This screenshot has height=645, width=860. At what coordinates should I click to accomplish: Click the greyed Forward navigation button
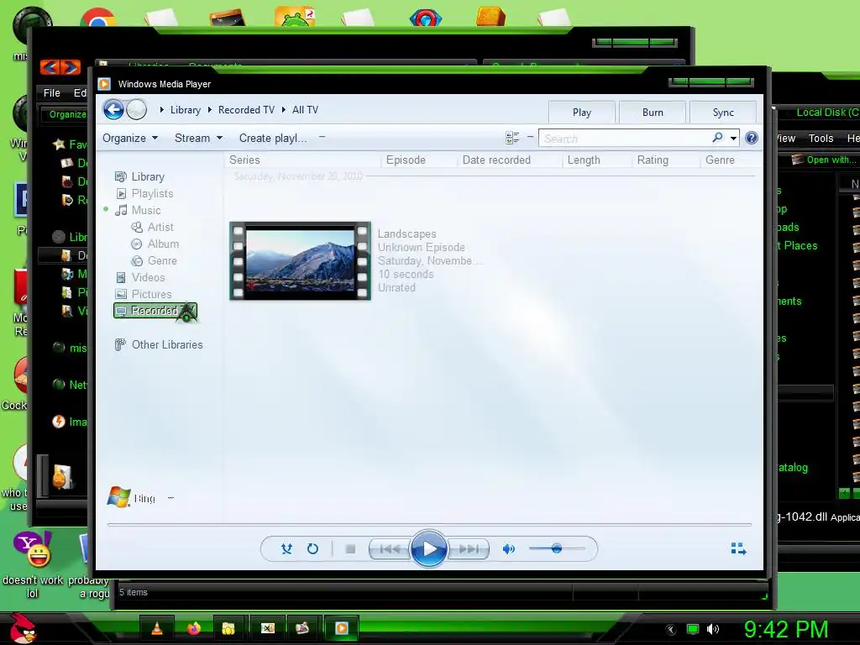137,110
